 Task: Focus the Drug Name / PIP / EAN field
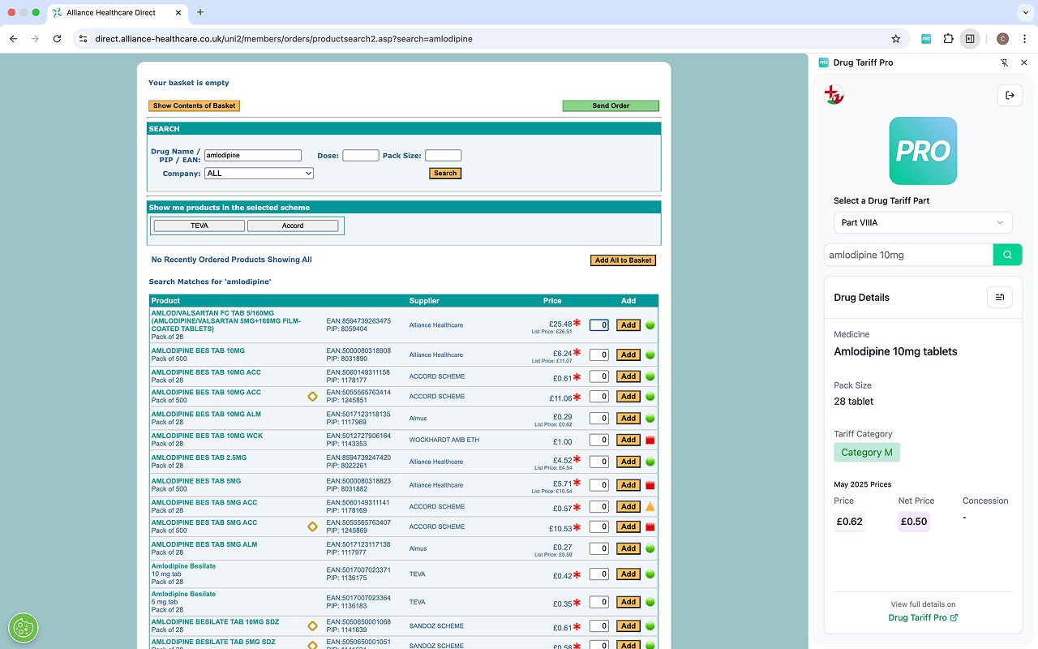[x=253, y=155]
